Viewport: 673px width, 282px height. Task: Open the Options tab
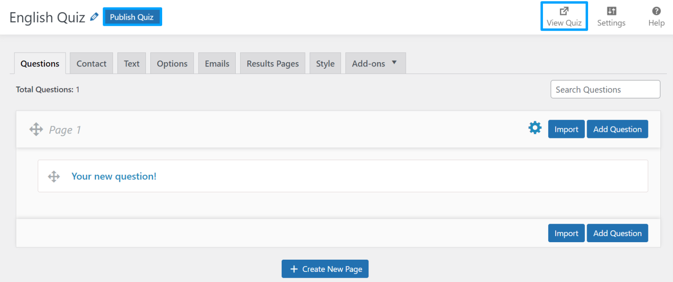pyautogui.click(x=172, y=63)
